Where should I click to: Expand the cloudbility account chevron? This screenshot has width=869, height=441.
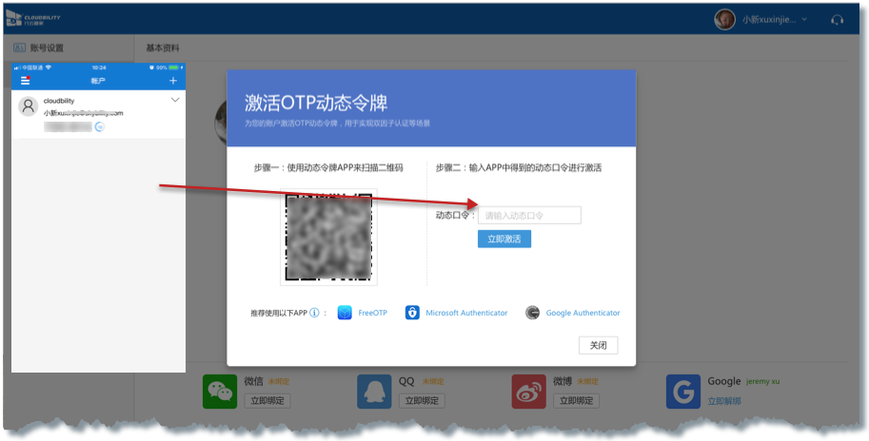[x=174, y=100]
